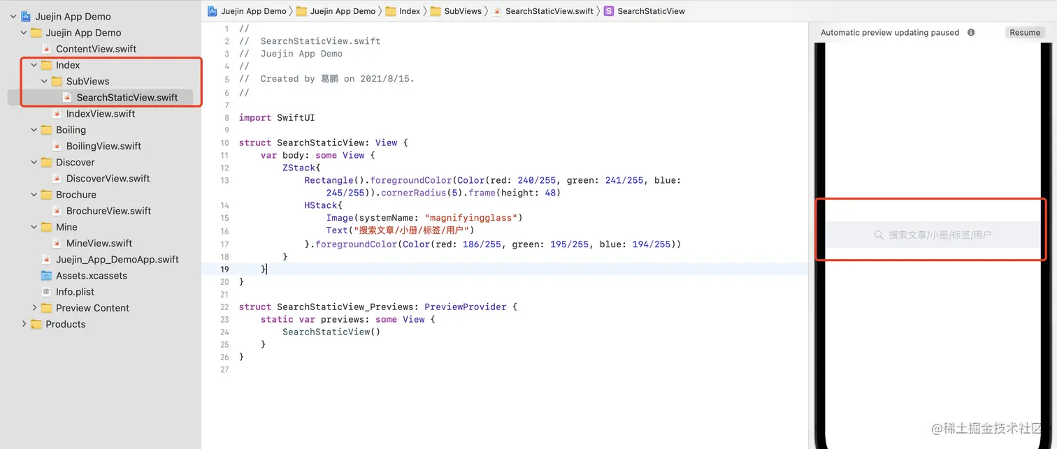Collapse the SubViews folder disclosure triangle

pos(45,81)
